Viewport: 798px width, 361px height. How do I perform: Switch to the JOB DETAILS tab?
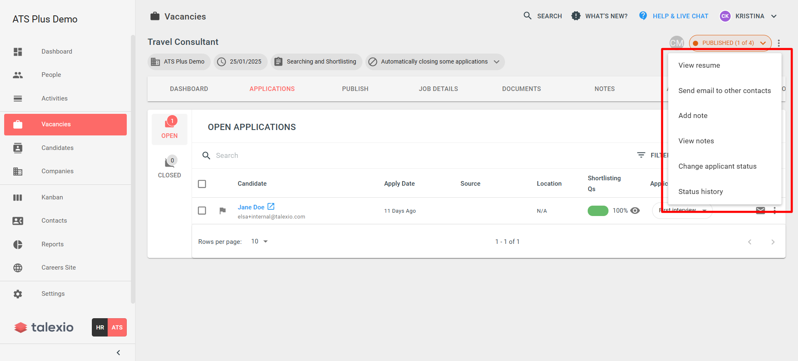pyautogui.click(x=438, y=89)
